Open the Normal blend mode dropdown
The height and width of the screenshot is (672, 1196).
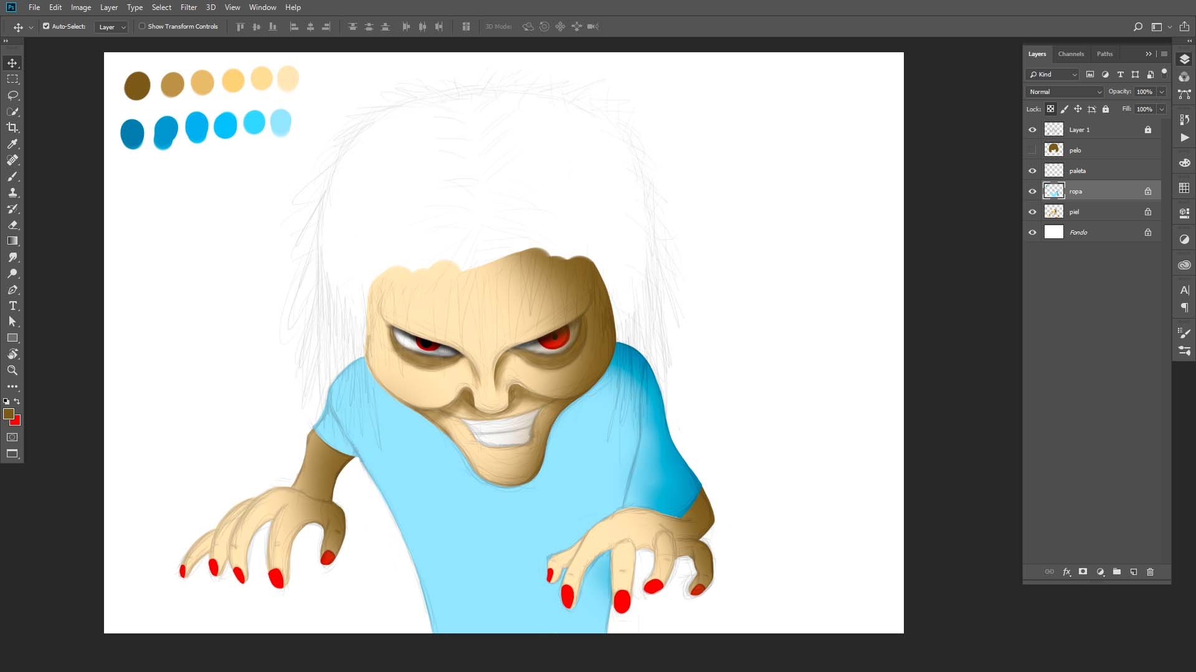(x=1065, y=91)
